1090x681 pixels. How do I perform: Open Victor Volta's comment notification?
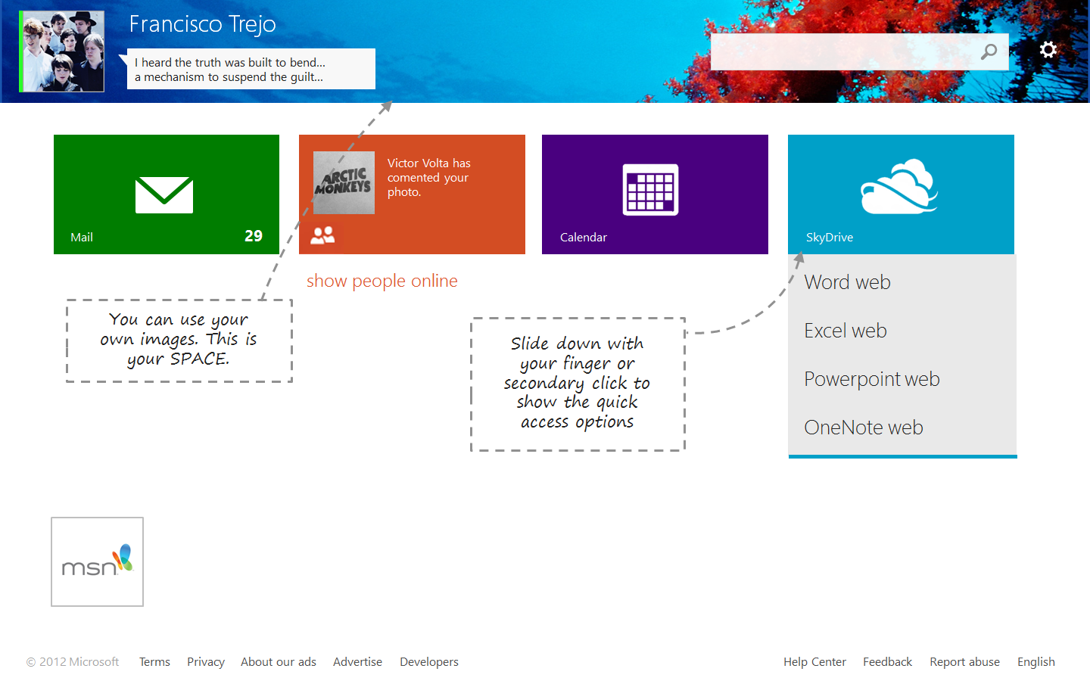429,178
